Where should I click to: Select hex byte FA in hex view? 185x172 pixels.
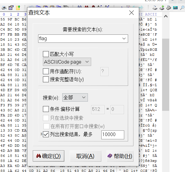3,115
